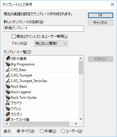Enable 現在ログインしているユーザー専用 checkbox
This screenshot has height=137, width=117.
(x=13, y=37)
